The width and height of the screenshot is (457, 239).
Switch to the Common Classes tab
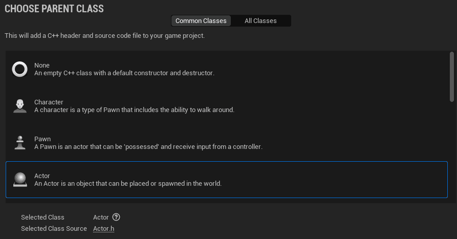point(201,21)
